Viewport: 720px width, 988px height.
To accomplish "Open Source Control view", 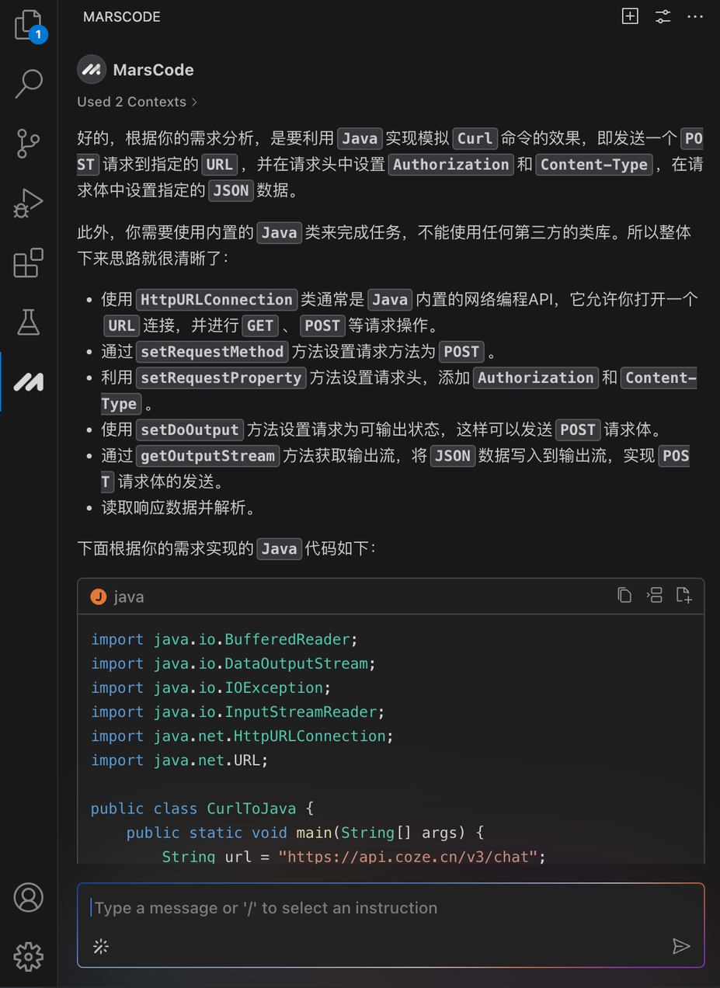I will point(29,144).
